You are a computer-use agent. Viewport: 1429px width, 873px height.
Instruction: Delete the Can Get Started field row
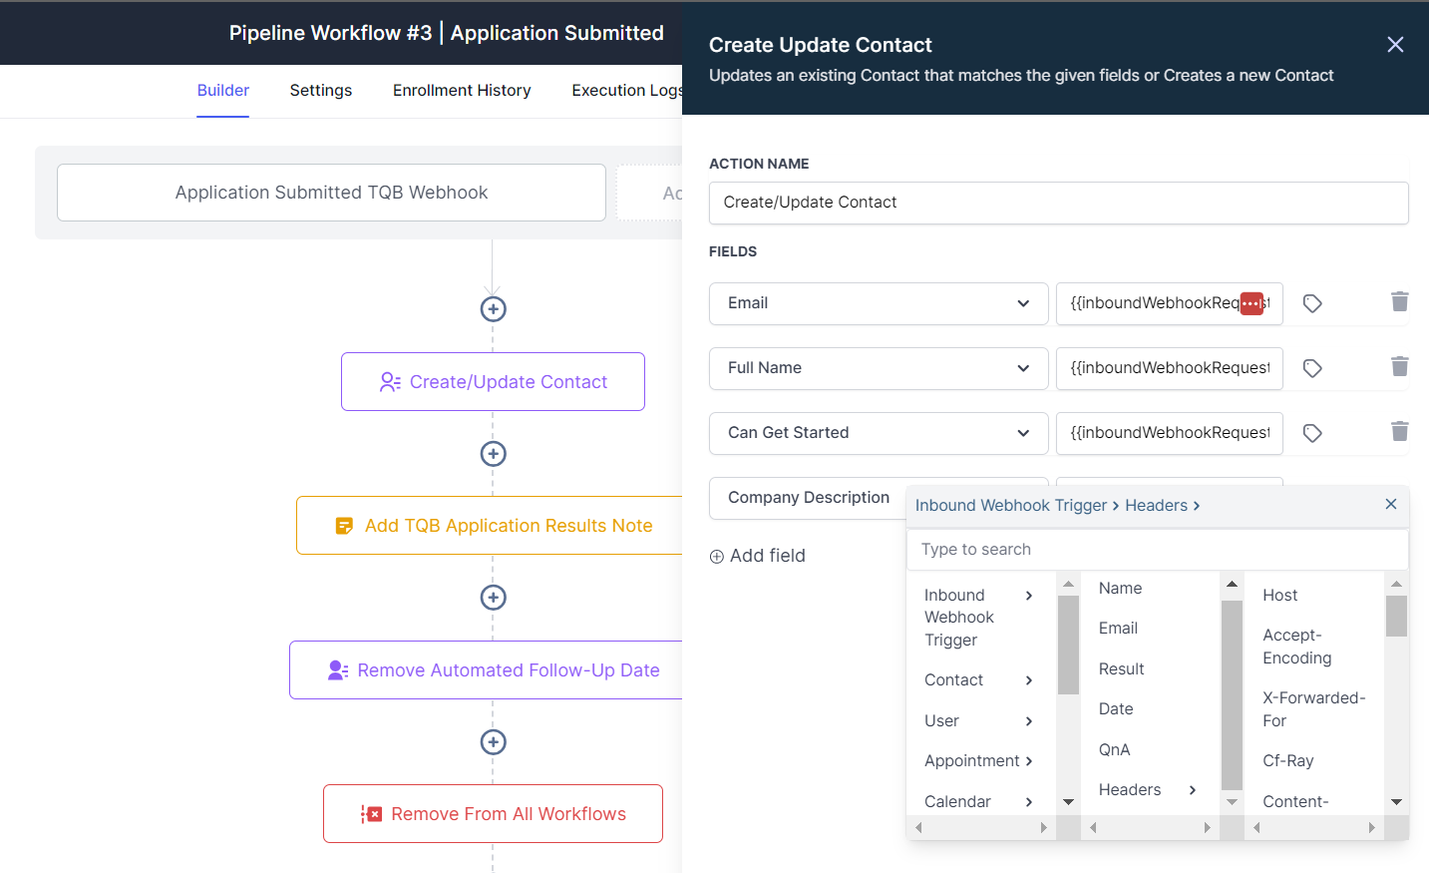coord(1400,431)
